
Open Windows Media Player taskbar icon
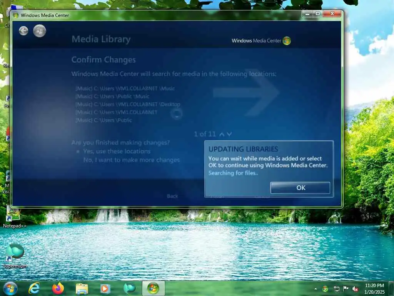[105, 289]
